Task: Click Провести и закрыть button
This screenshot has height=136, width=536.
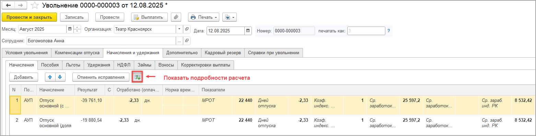Action: pos(29,17)
